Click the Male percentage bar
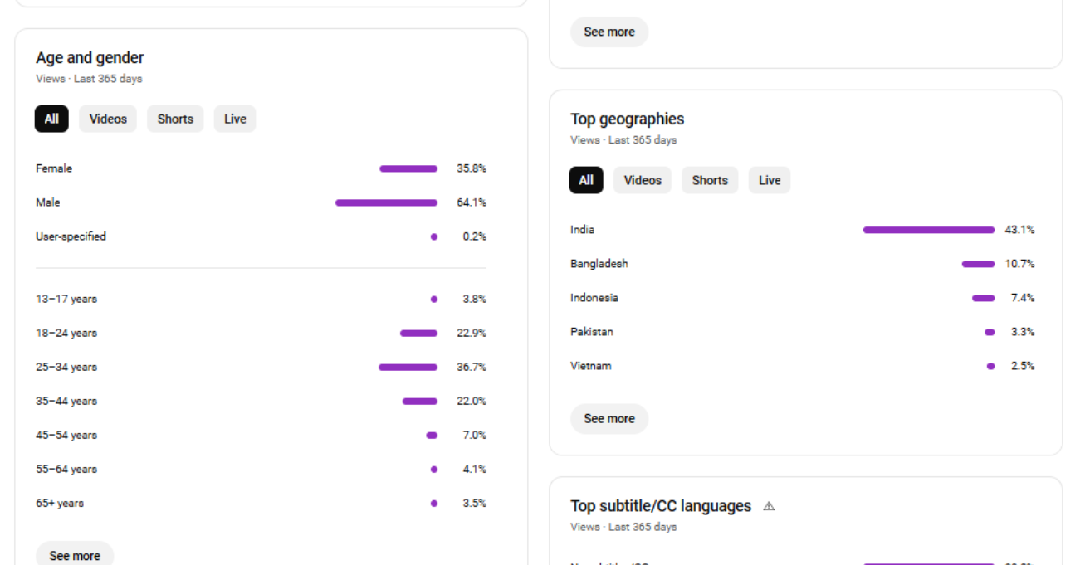1085x565 pixels. click(386, 202)
